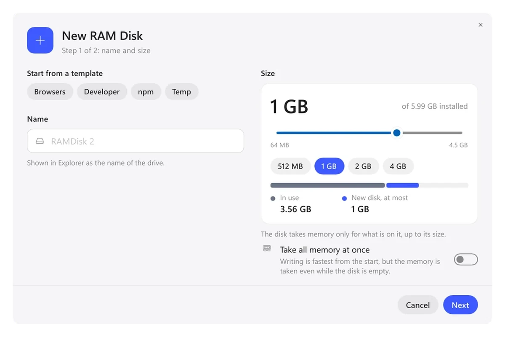The height and width of the screenshot is (337, 505).
Task: Click 'Shown in Explorer as the name' hint
Action: (x=96, y=163)
